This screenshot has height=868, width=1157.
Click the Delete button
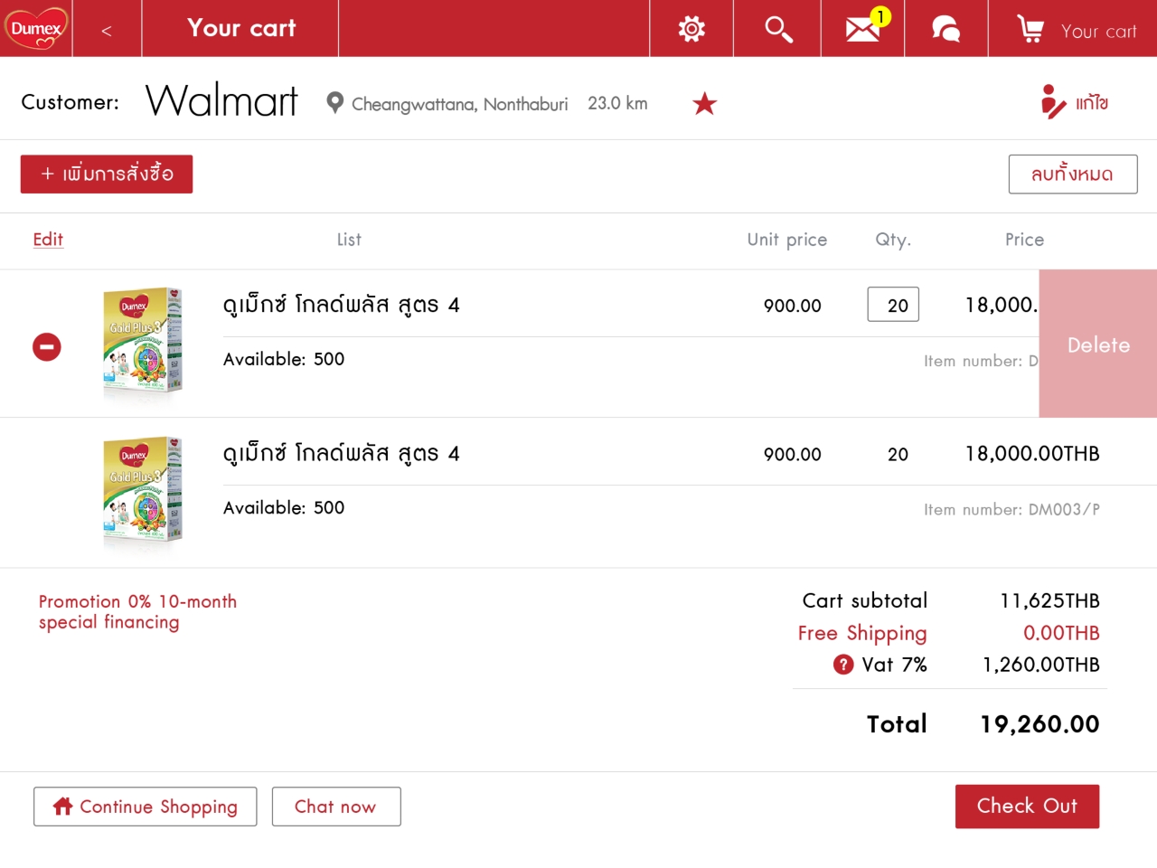tap(1098, 344)
